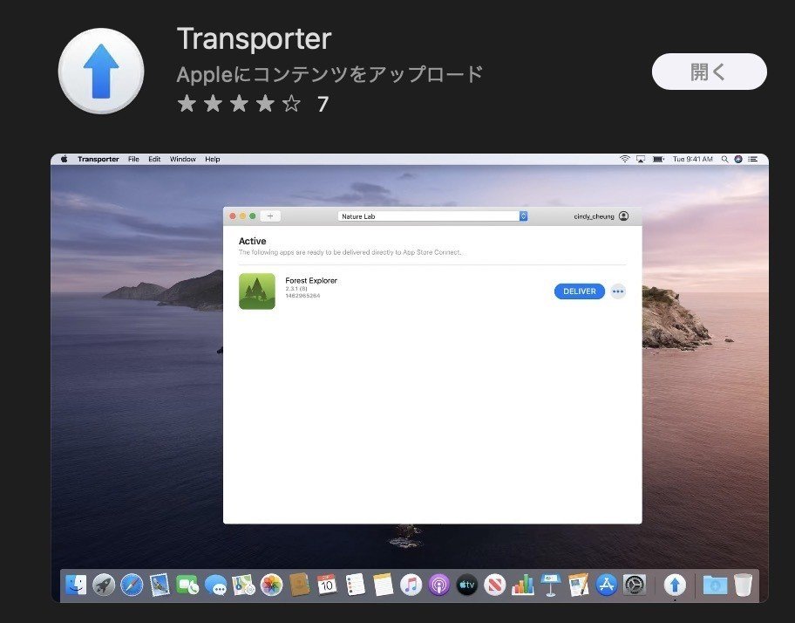The image size is (795, 623).
Task: Click the 開く button
Action: click(709, 72)
